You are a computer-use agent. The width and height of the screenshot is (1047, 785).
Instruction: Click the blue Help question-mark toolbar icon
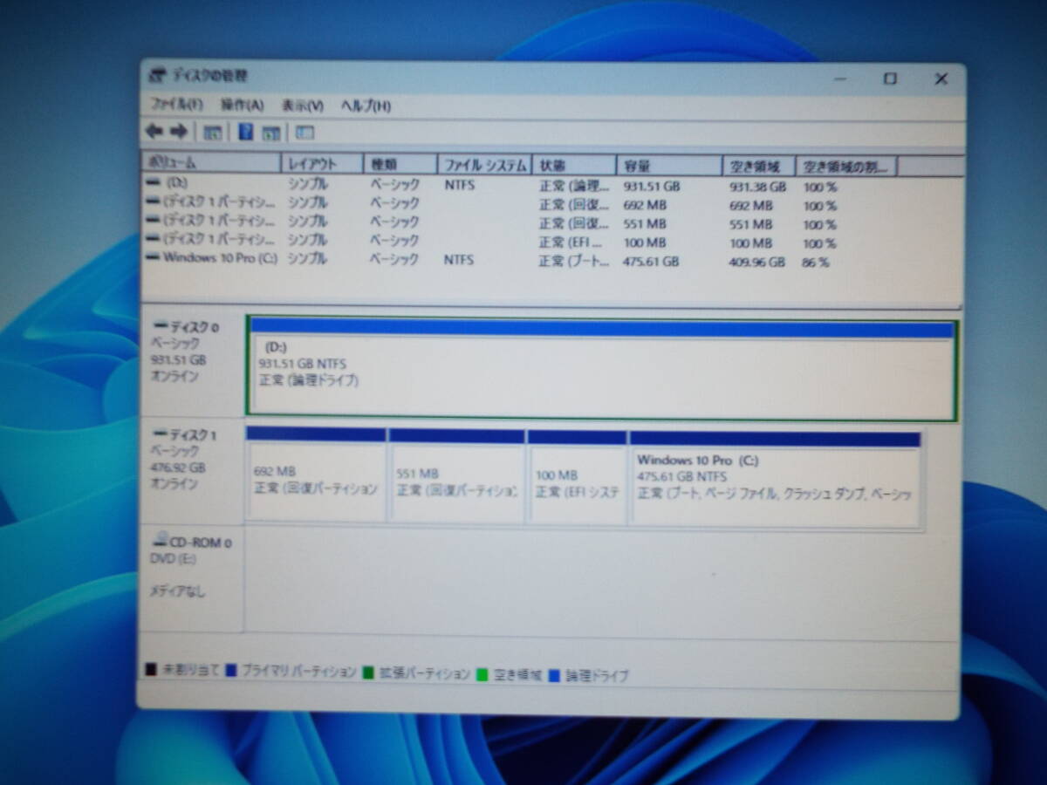pyautogui.click(x=246, y=132)
